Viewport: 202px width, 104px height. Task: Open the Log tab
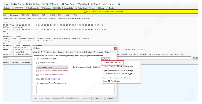click(x=92, y=8)
